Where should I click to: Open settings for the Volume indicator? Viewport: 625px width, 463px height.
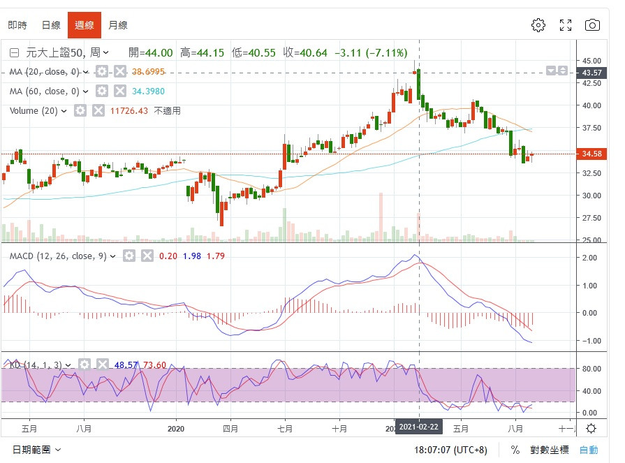pyautogui.click(x=80, y=110)
